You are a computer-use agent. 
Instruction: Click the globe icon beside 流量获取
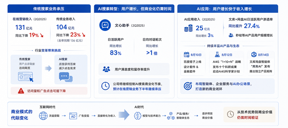pyautogui.click(x=43, y=116)
